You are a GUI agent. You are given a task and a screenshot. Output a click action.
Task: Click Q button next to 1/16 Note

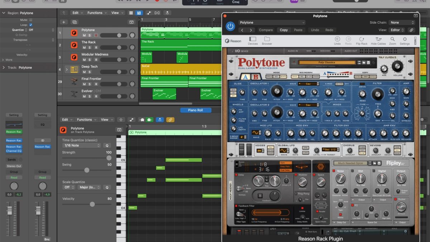[107, 146]
